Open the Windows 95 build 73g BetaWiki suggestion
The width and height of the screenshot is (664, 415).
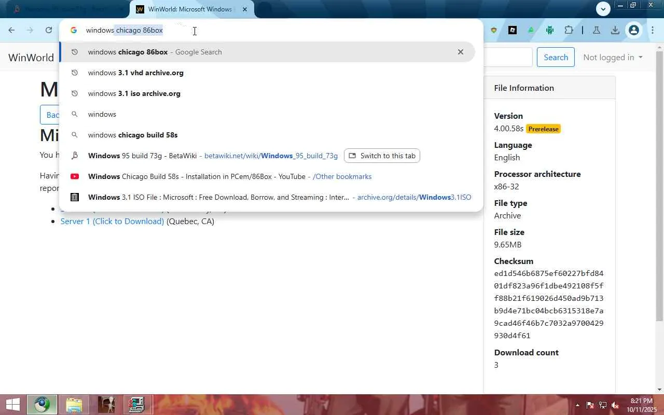click(x=213, y=156)
